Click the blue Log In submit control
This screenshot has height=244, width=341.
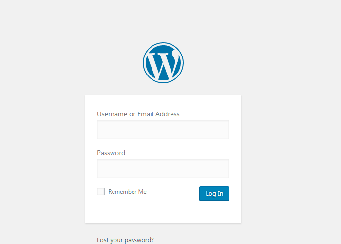click(x=214, y=193)
